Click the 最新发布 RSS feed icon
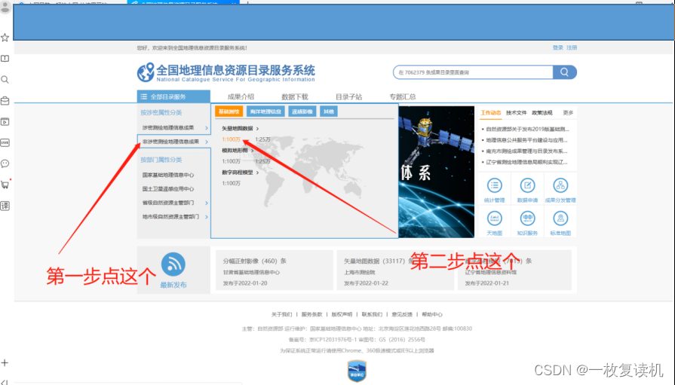This screenshot has width=675, height=385. click(x=173, y=264)
